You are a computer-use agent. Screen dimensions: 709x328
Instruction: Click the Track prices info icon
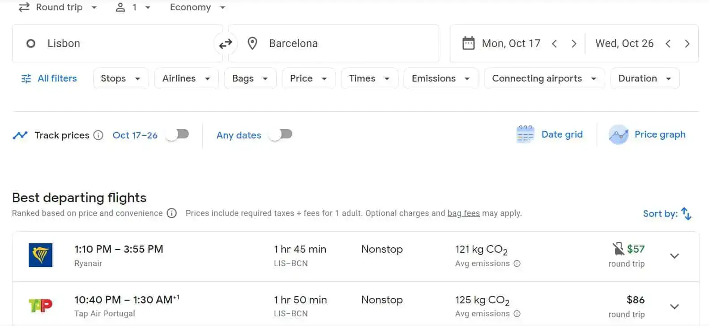pos(98,135)
